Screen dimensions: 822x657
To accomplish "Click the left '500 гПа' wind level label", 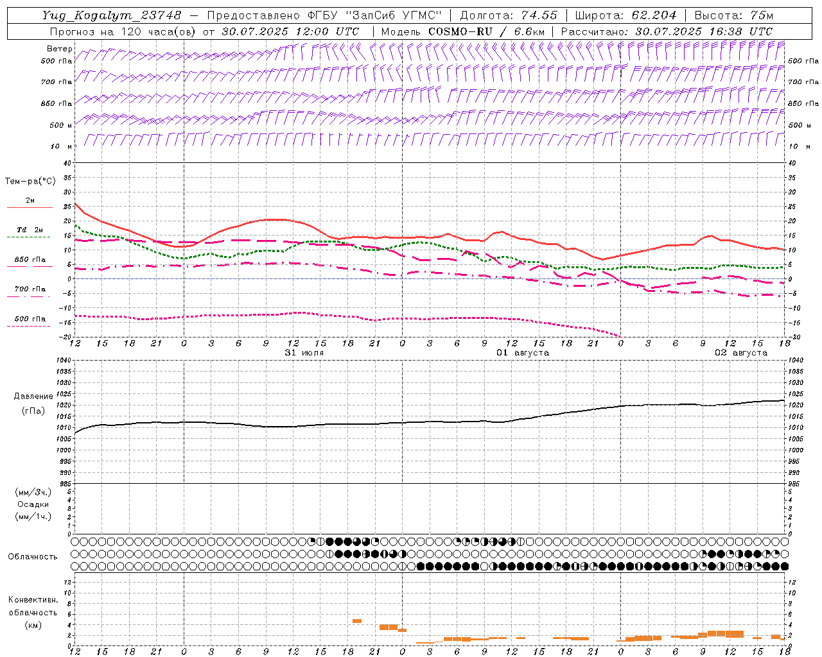I will [x=57, y=61].
